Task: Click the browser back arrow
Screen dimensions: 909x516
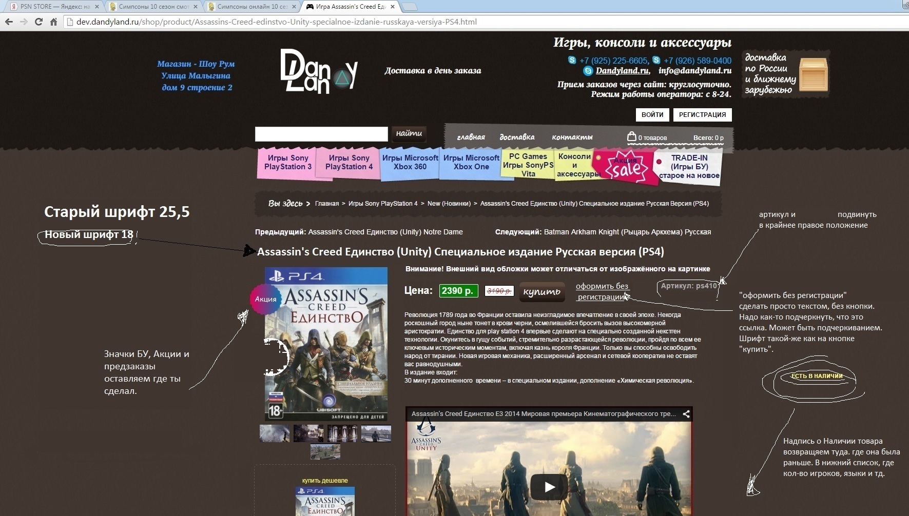Action: pos(9,22)
